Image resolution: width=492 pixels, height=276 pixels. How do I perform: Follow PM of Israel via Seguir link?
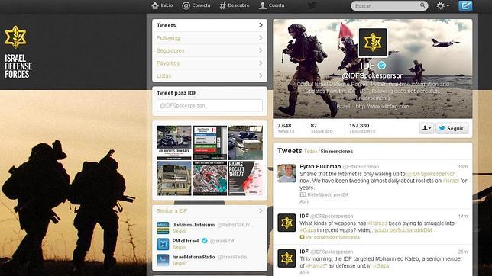tap(180, 247)
